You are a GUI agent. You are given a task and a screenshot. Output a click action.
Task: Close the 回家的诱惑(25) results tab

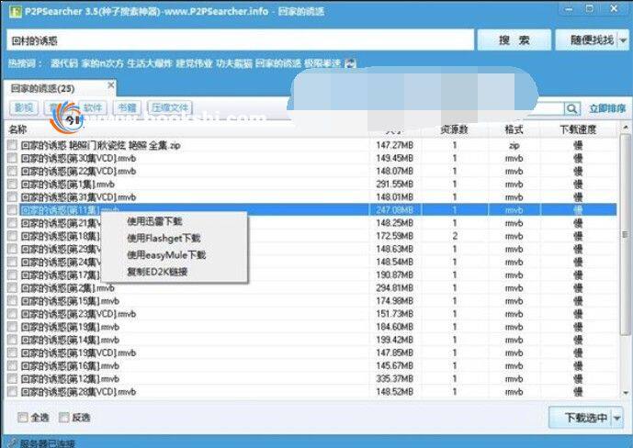[111, 85]
